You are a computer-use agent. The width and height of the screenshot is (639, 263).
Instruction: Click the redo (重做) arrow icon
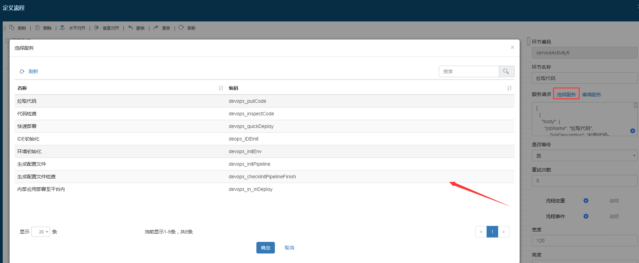pyautogui.click(x=156, y=28)
